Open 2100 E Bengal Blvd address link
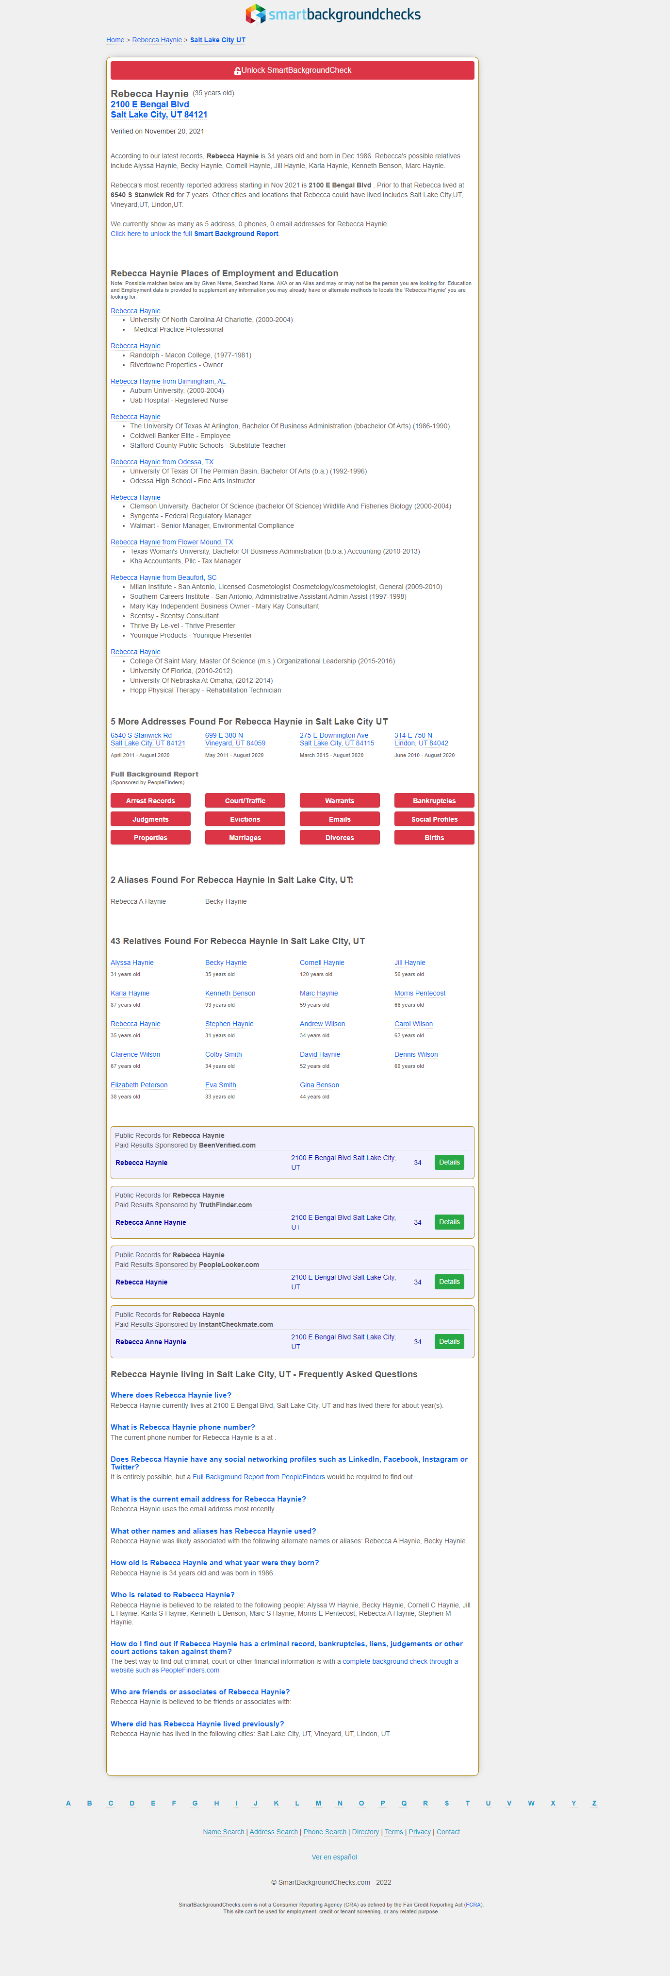The width and height of the screenshot is (670, 1976). click(x=159, y=110)
